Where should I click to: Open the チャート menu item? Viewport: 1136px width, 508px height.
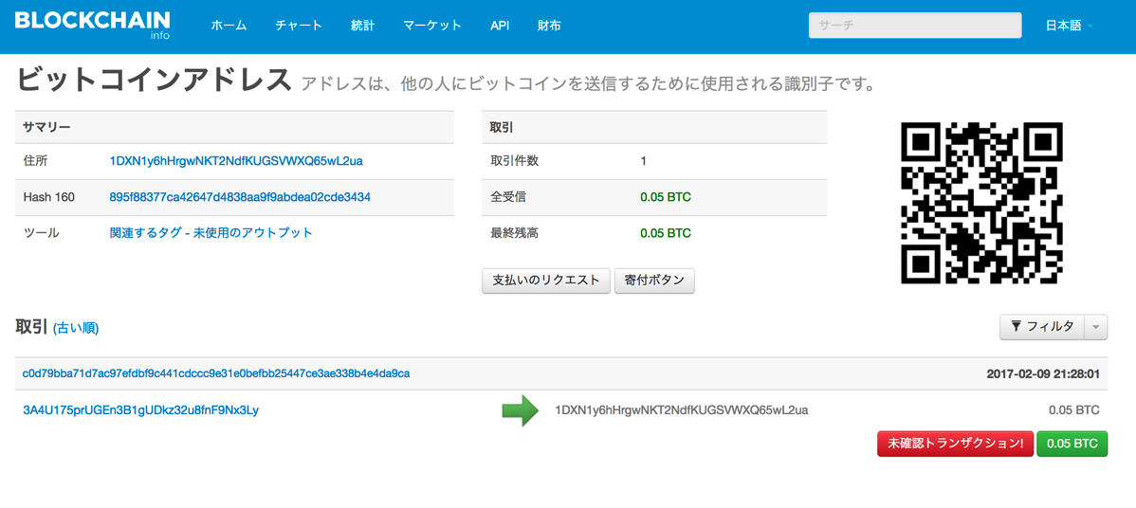[x=299, y=26]
